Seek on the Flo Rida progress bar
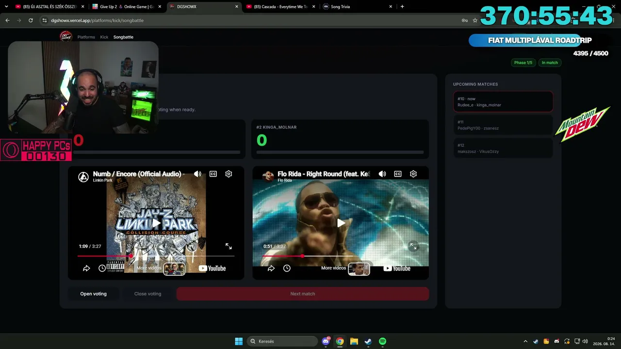This screenshot has width=621, height=349. pos(341,256)
